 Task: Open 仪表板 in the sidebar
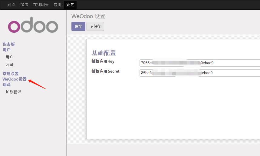coord(8,44)
